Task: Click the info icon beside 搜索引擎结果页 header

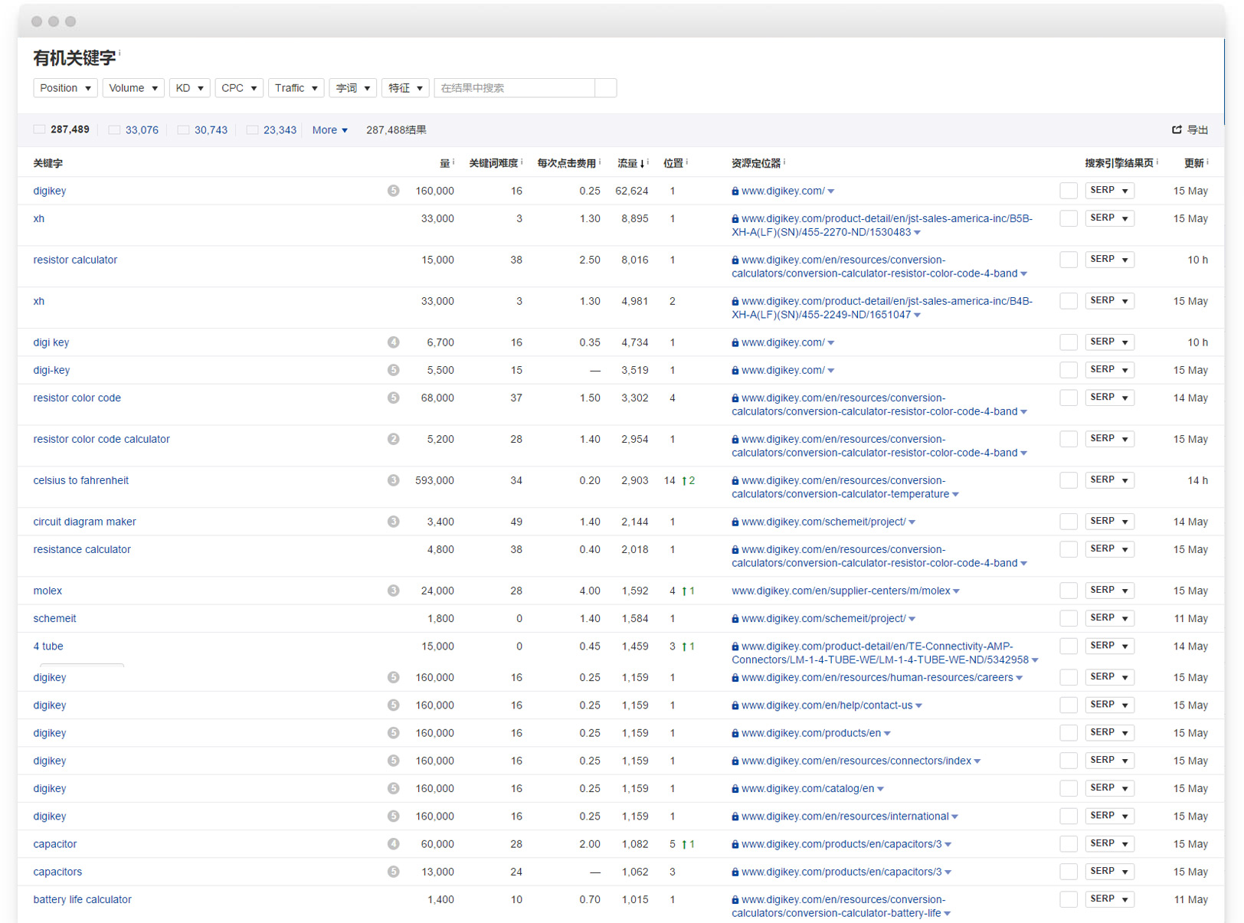Action: (x=1157, y=162)
